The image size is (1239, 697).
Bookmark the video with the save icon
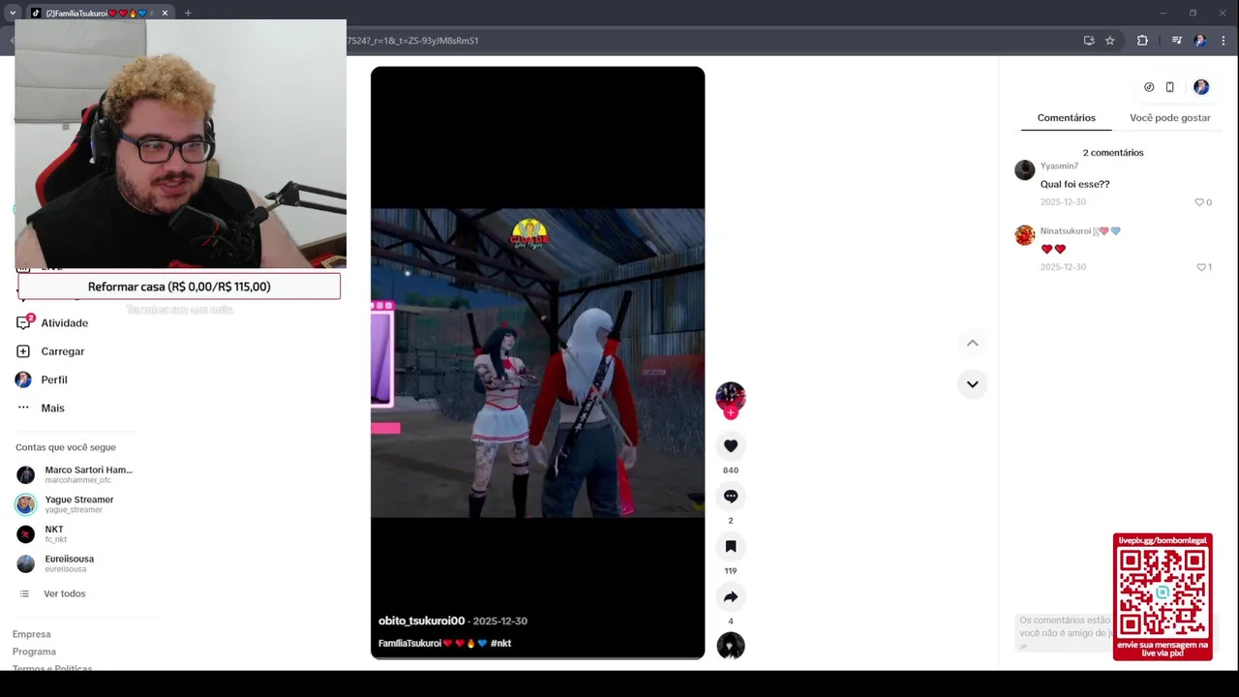(731, 546)
